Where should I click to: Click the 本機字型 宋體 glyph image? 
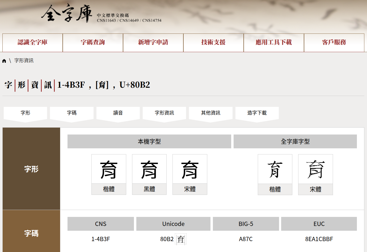190,169
